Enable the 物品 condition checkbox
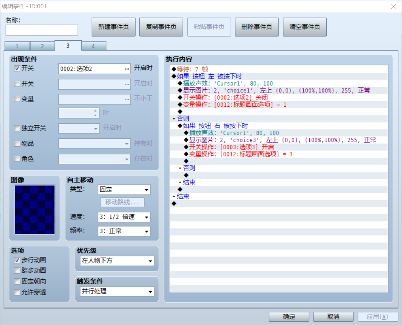The image size is (402, 325). click(x=17, y=144)
